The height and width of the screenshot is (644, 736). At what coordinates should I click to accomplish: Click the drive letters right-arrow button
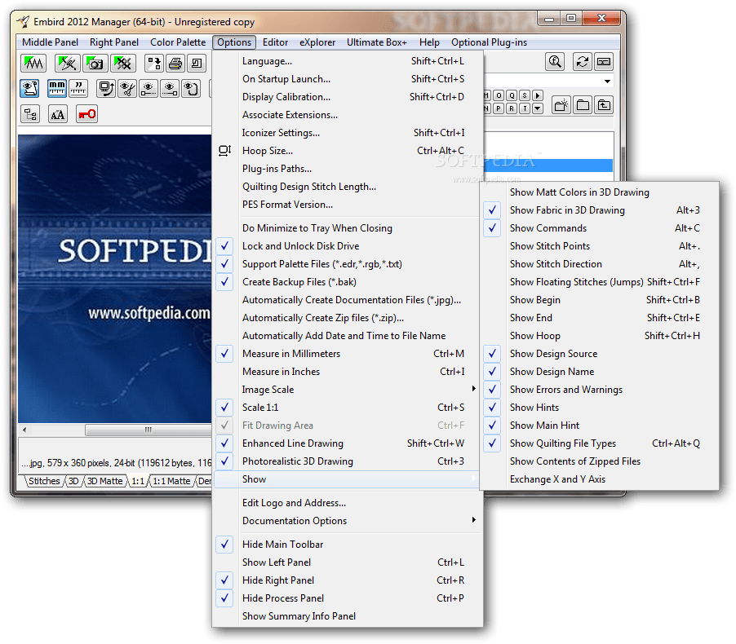538,95
